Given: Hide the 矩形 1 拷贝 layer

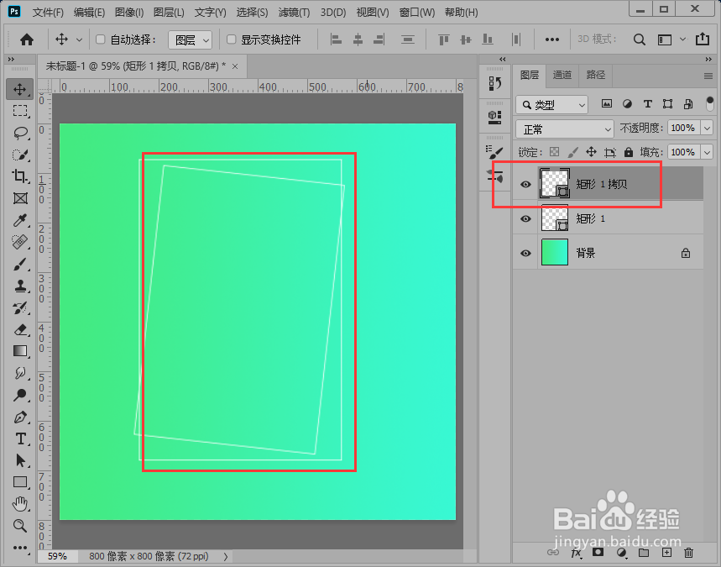Looking at the screenshot, I should [525, 184].
